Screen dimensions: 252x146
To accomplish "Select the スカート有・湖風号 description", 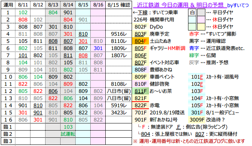I will click(x=222, y=77).
